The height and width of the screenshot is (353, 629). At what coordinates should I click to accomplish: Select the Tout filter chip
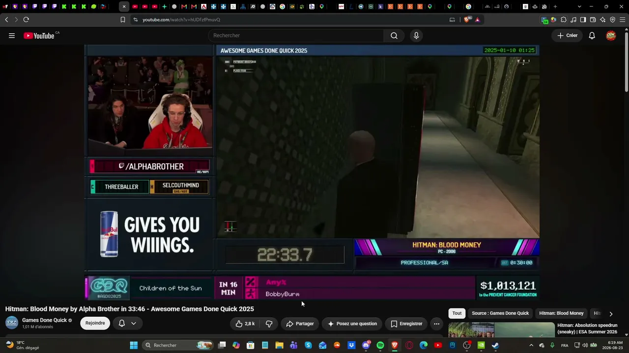[457, 313]
